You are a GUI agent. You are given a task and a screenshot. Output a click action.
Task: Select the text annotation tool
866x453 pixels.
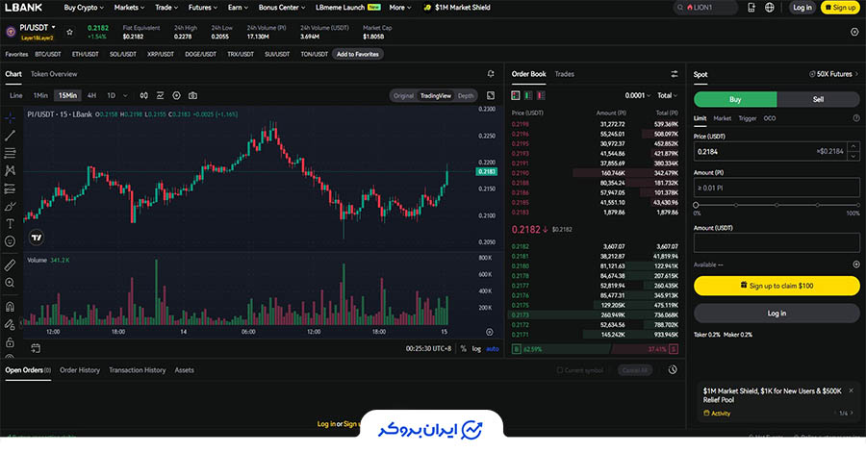pos(10,223)
